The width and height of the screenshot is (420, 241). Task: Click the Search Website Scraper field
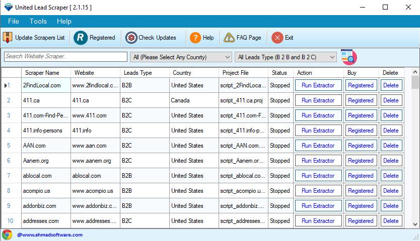point(65,57)
